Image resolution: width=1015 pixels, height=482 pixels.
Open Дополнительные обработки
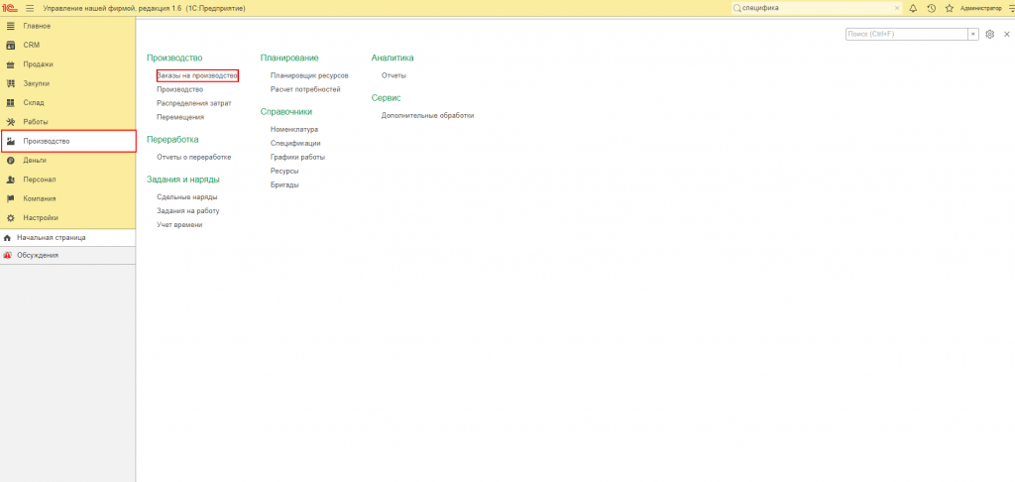(428, 115)
